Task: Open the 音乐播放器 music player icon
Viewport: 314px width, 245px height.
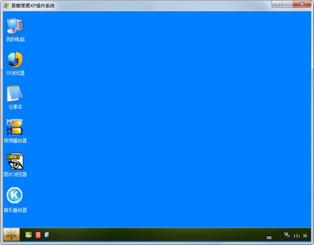Action: (x=15, y=195)
